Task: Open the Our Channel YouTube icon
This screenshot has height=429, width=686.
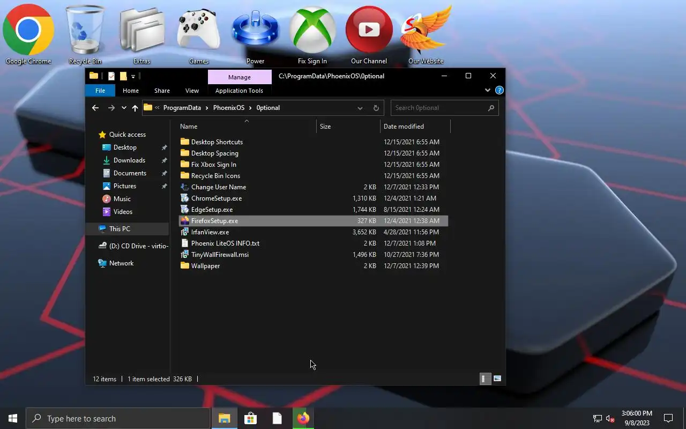Action: pyautogui.click(x=369, y=34)
